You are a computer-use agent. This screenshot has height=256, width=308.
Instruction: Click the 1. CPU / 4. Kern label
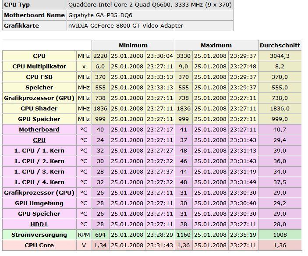[39, 182]
